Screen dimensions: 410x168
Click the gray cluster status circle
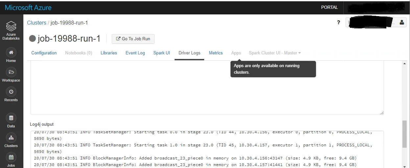[32, 38]
